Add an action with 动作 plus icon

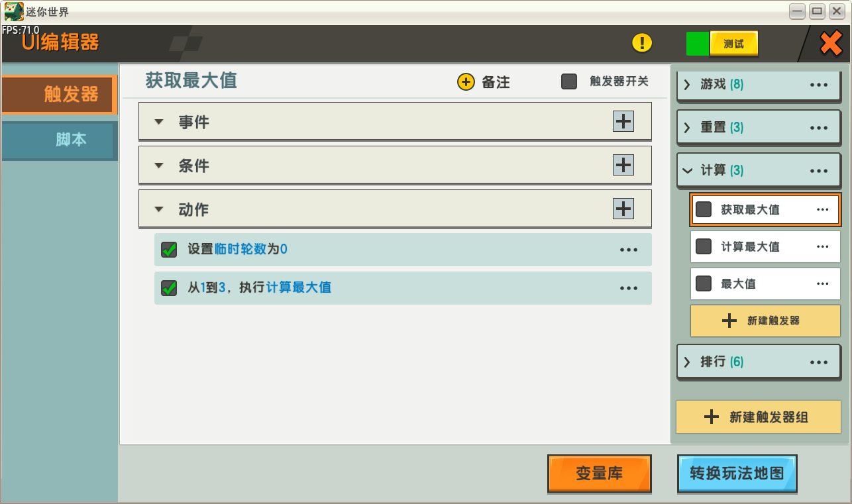click(623, 208)
